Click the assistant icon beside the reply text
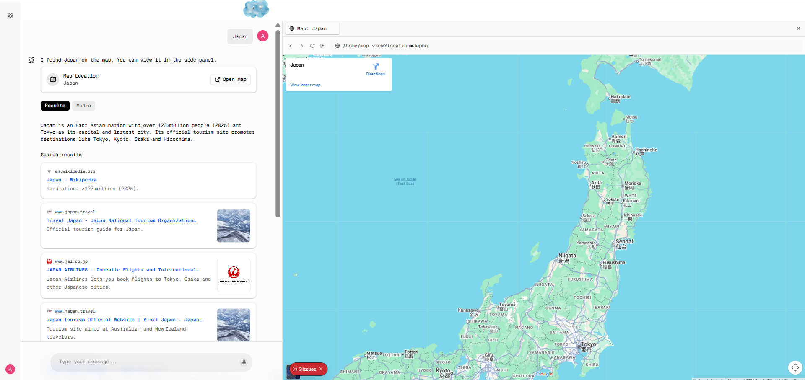Screen dimensions: 805x380 [31, 60]
